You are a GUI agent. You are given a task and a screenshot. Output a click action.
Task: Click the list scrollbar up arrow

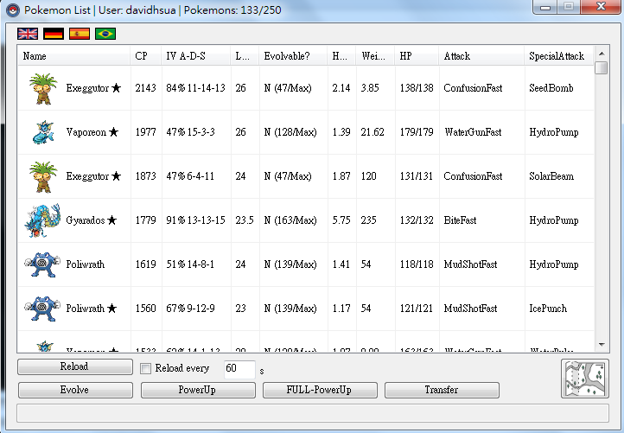coord(602,54)
